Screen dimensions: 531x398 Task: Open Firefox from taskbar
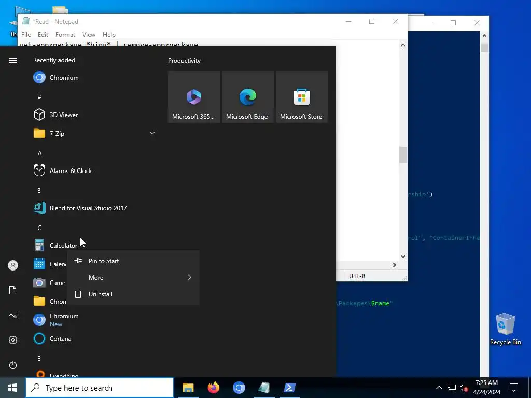coord(213,388)
